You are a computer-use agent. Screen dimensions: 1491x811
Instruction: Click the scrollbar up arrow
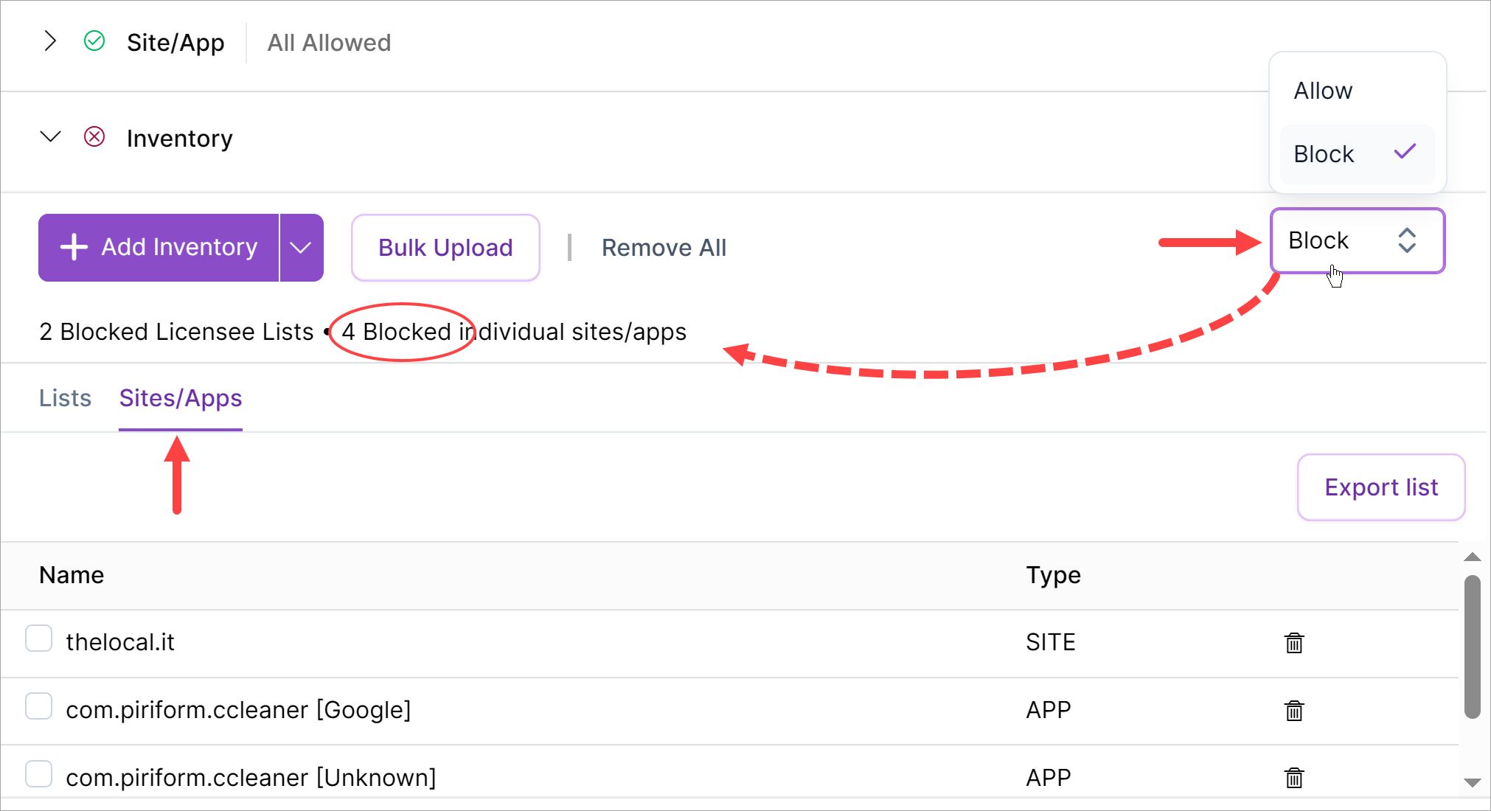tap(1472, 557)
